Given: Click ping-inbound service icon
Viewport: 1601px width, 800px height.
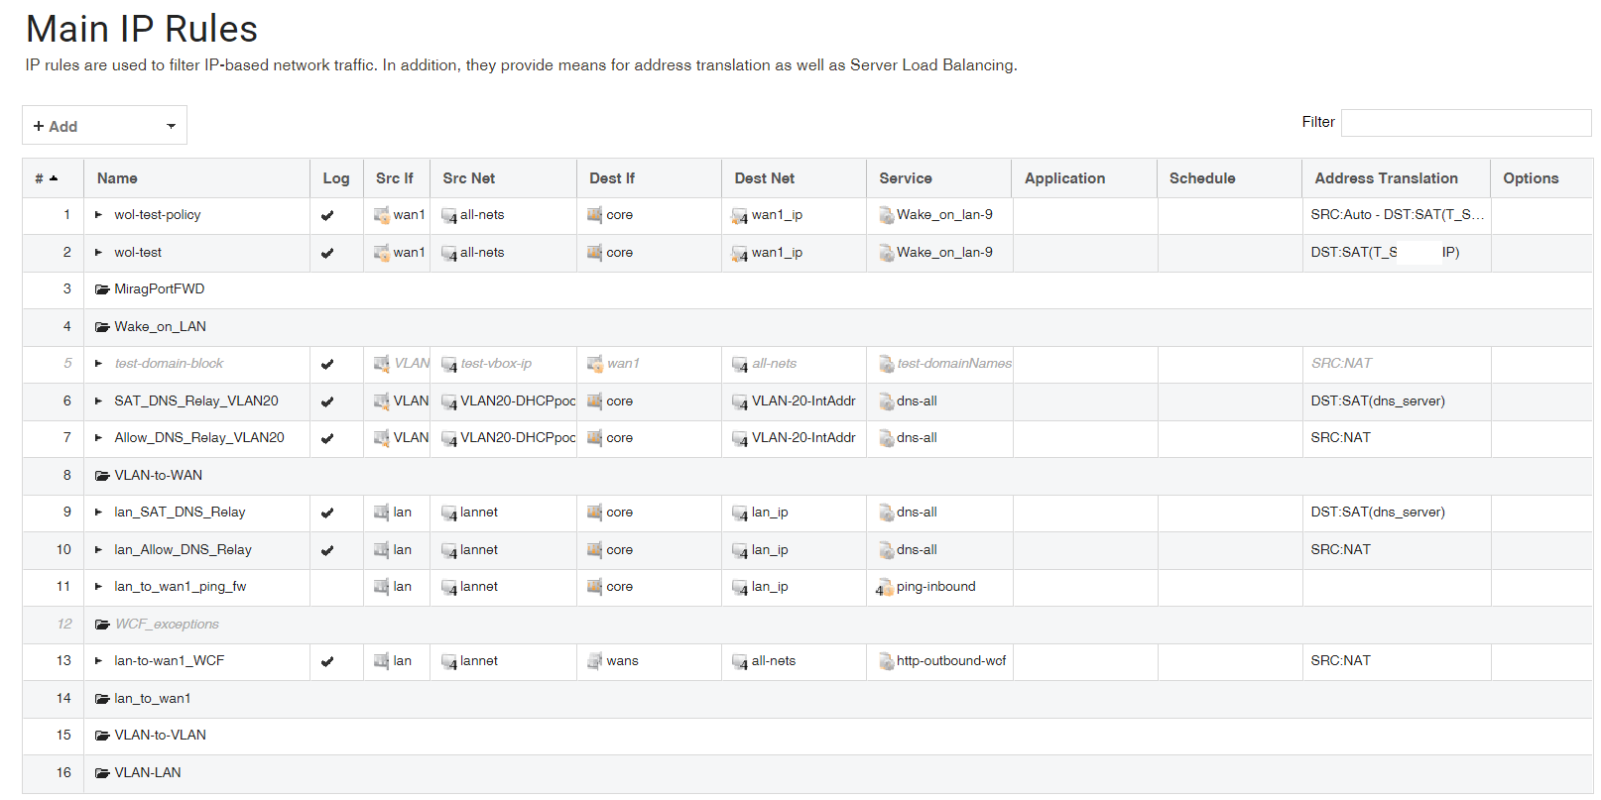Looking at the screenshot, I should pos(885,588).
